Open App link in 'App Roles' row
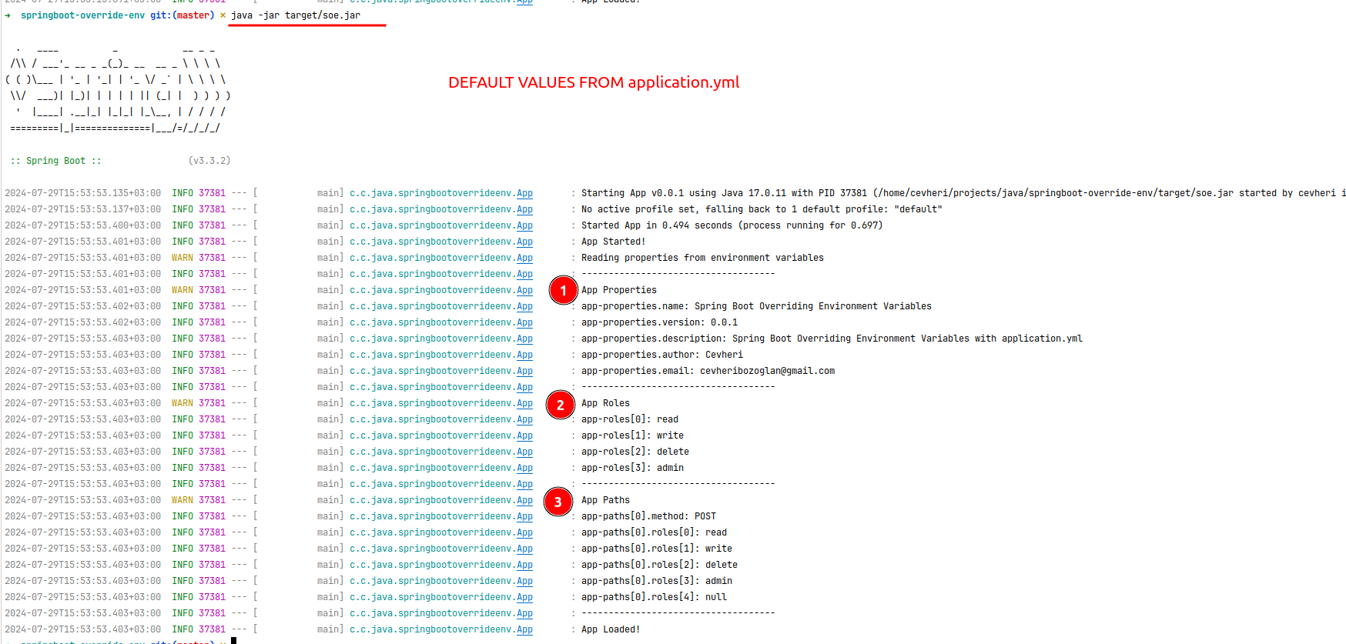This screenshot has width=1346, height=644. click(524, 403)
